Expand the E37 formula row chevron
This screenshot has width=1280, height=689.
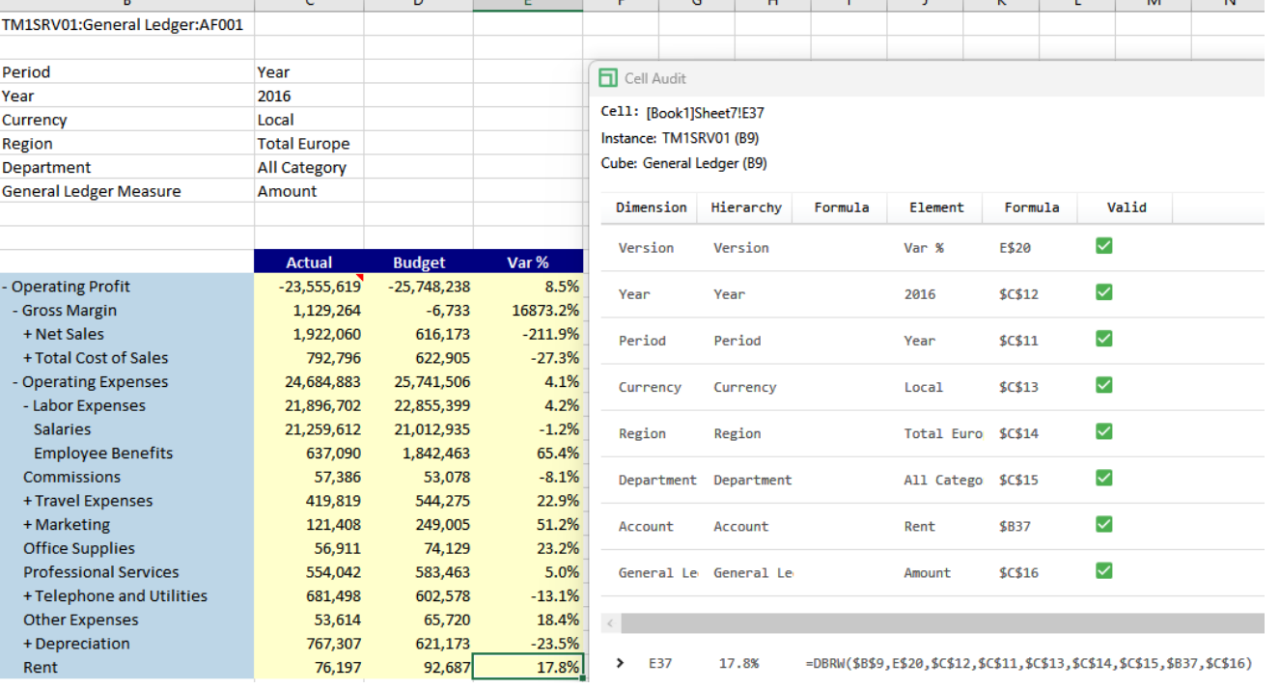620,663
